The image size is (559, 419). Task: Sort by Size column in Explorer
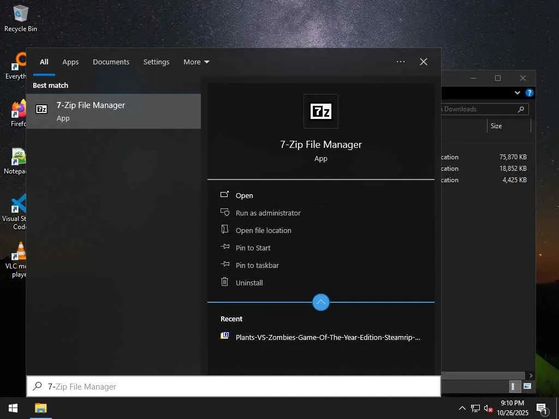[x=509, y=126]
